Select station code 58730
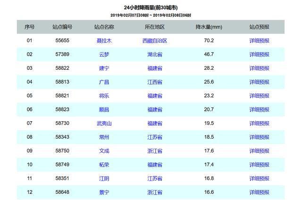 [62, 123]
